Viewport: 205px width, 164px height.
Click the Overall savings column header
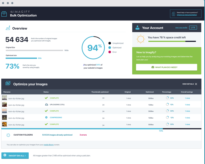pyautogui.click(x=187, y=92)
